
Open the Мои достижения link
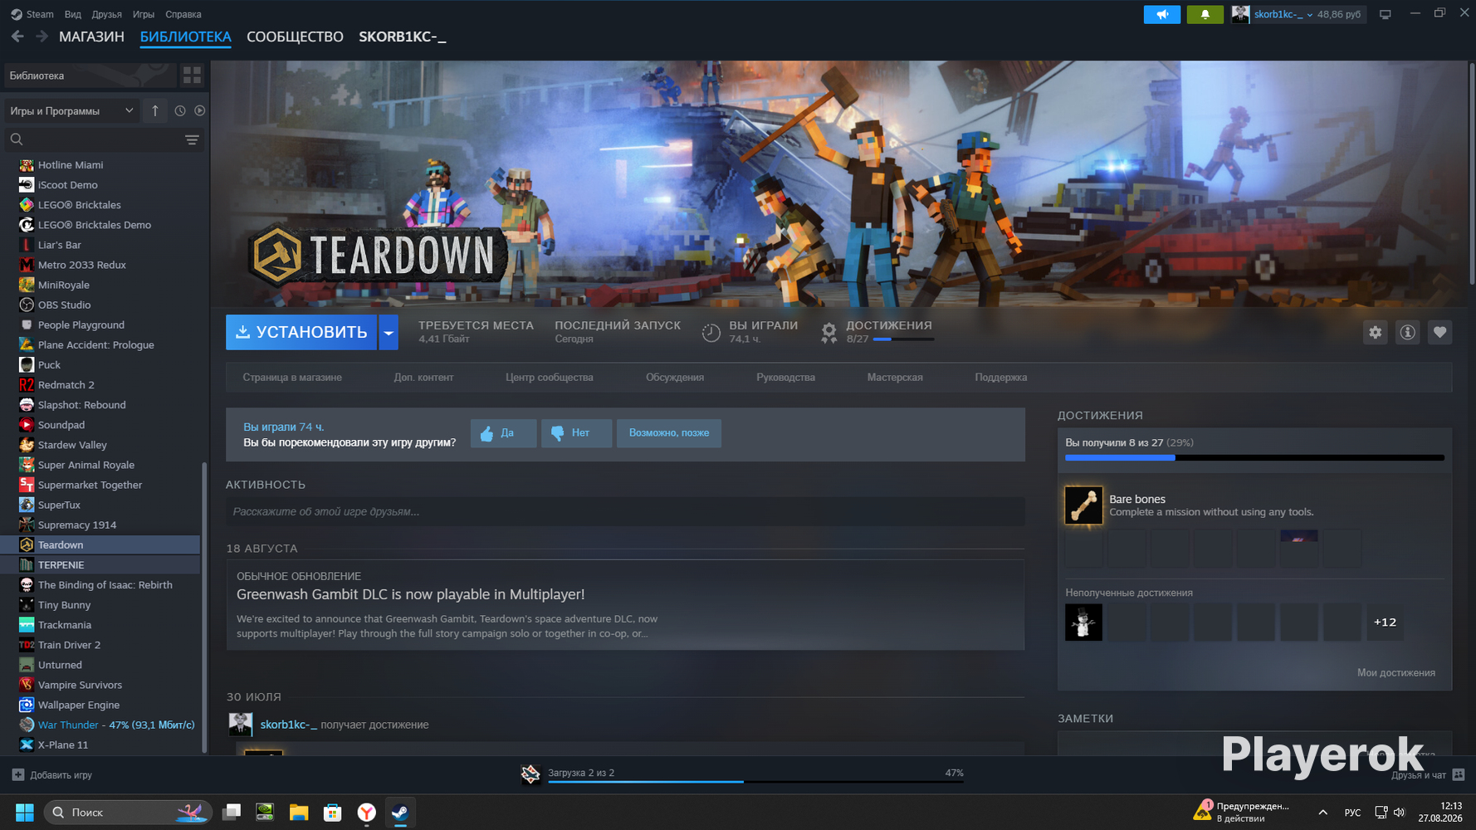click(x=1396, y=672)
